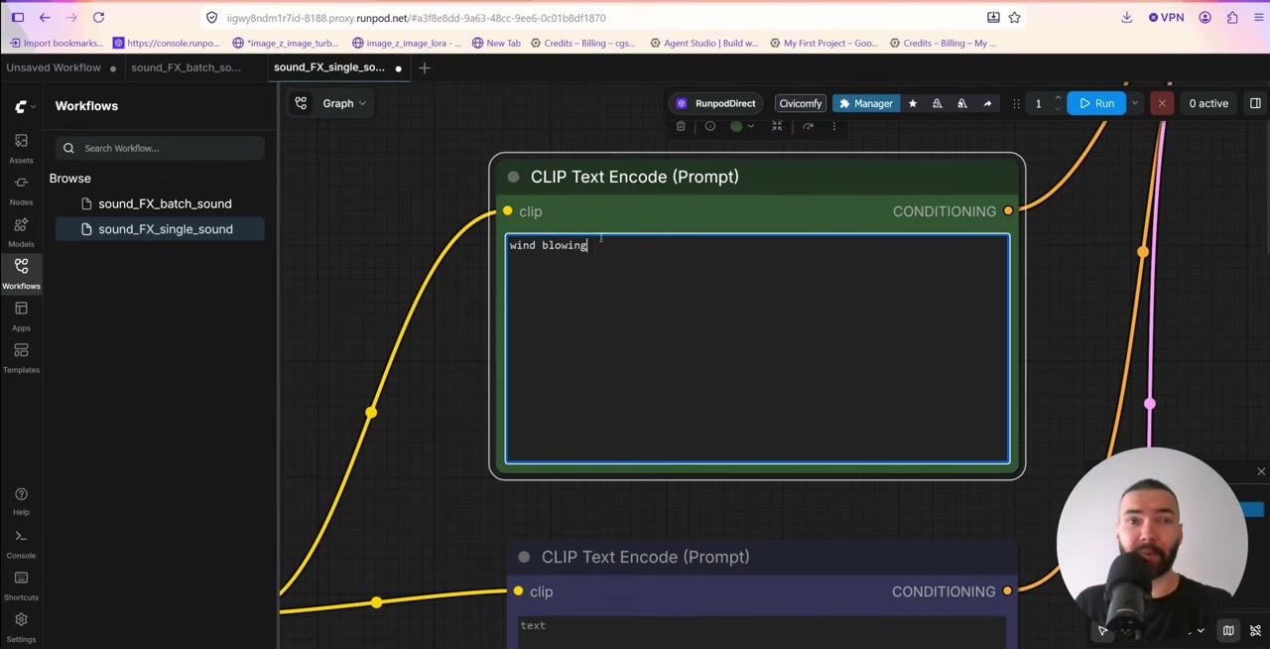1270x649 pixels.
Task: Open the Graph dropdown
Action: (344, 103)
